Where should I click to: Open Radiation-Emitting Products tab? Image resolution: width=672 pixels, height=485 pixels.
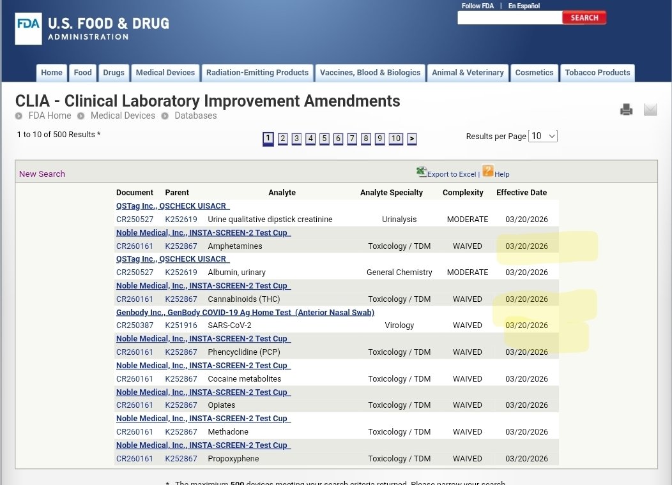point(257,72)
